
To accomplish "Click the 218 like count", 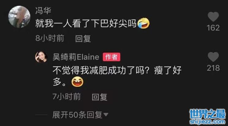I will click(213, 68).
